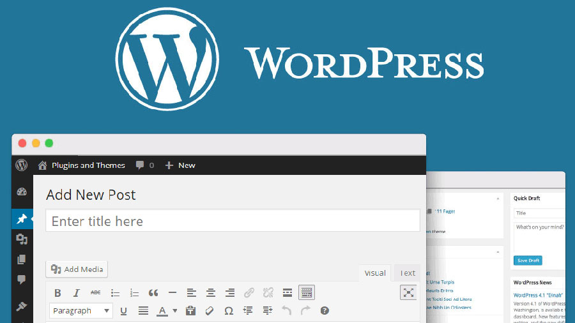Open the Appearance brush sidebar icon

(x=22, y=306)
